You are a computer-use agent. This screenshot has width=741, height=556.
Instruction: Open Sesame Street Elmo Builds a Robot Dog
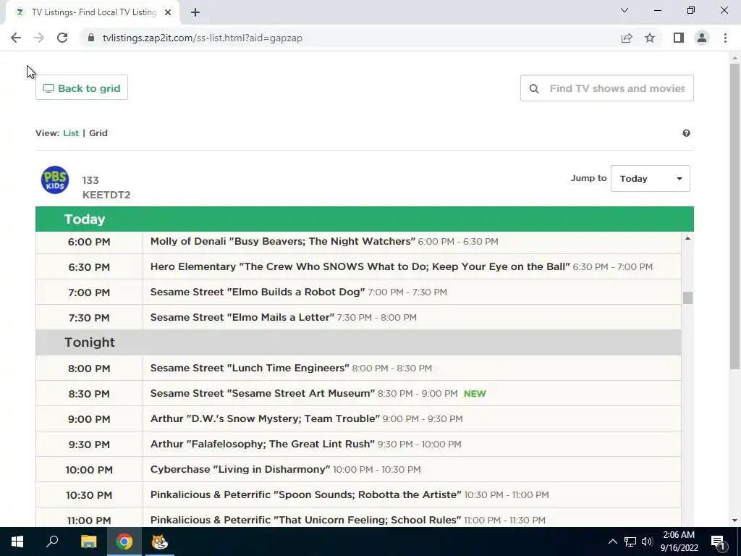[x=258, y=292]
